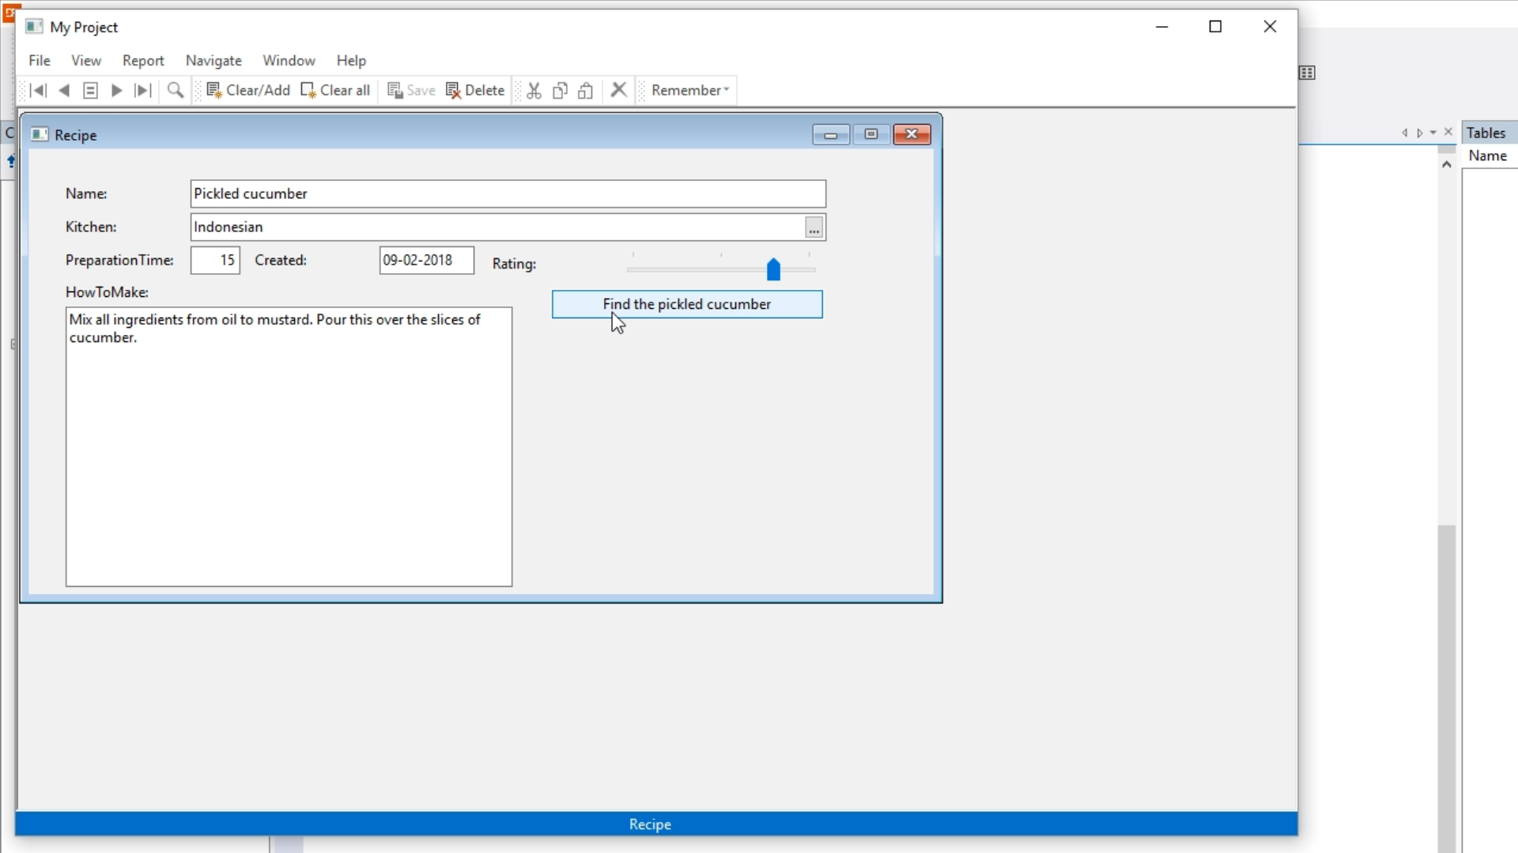
Task: Click the X cancel icon in toolbar
Action: click(x=619, y=90)
